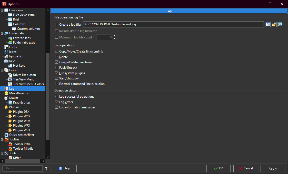Click the filter funnel icon
288x174 pixels.
tap(46, 168)
